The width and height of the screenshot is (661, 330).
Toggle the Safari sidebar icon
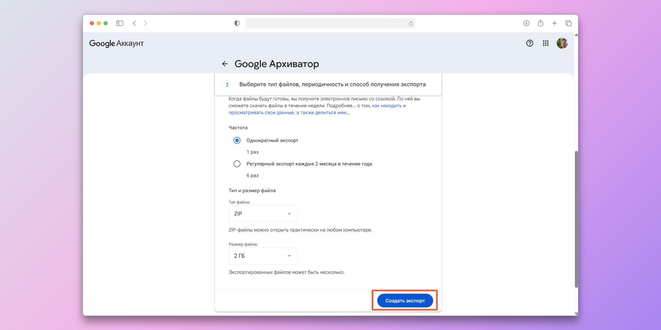coord(120,23)
